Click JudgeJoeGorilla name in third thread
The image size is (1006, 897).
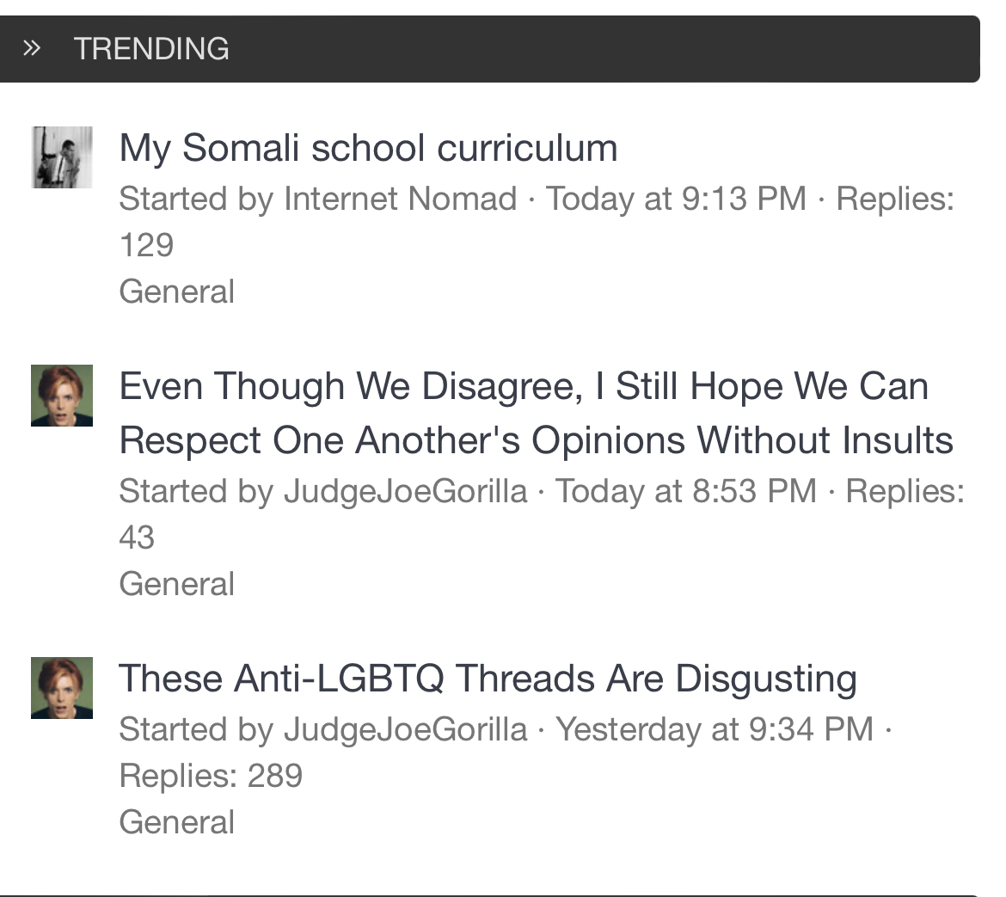pos(406,729)
